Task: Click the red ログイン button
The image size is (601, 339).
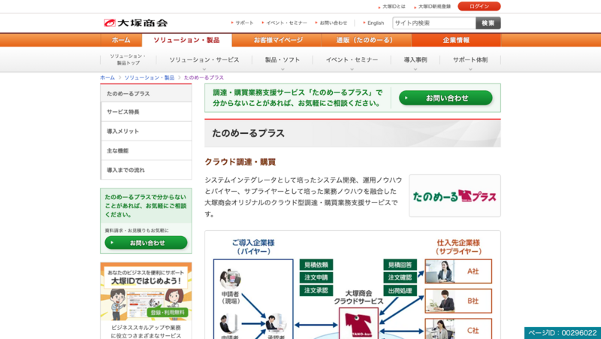Action: (x=479, y=7)
